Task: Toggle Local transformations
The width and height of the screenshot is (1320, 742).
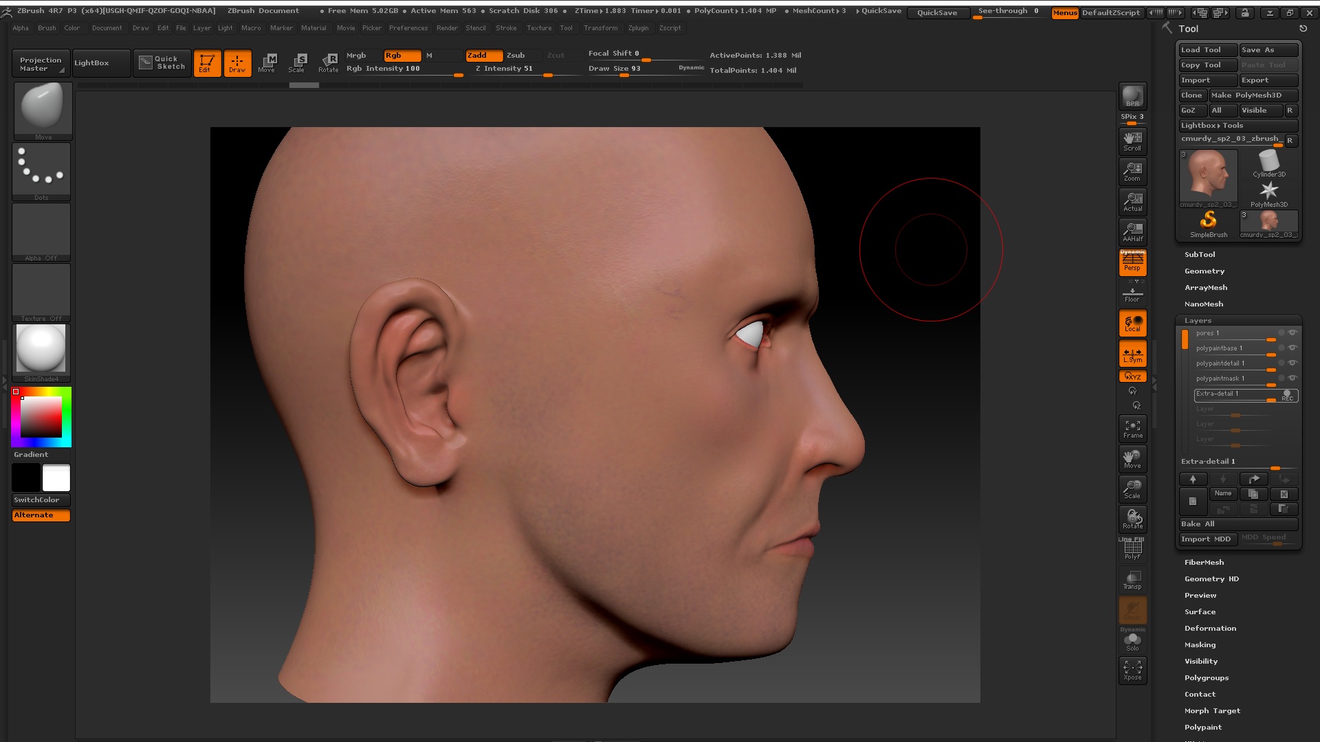Action: click(x=1132, y=323)
